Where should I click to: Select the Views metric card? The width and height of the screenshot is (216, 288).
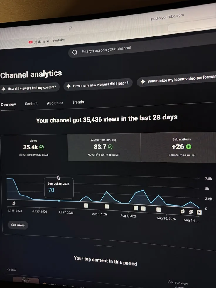point(34,148)
